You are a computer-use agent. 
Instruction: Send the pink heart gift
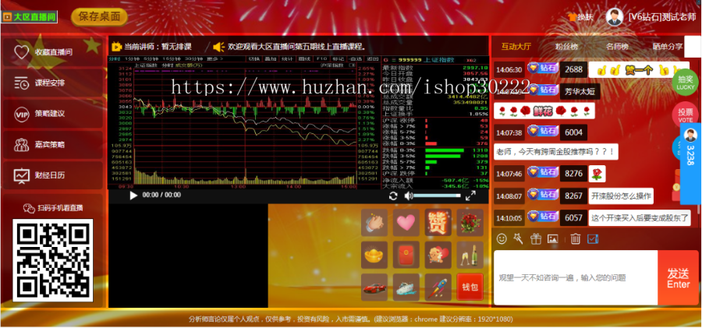tap(405, 224)
